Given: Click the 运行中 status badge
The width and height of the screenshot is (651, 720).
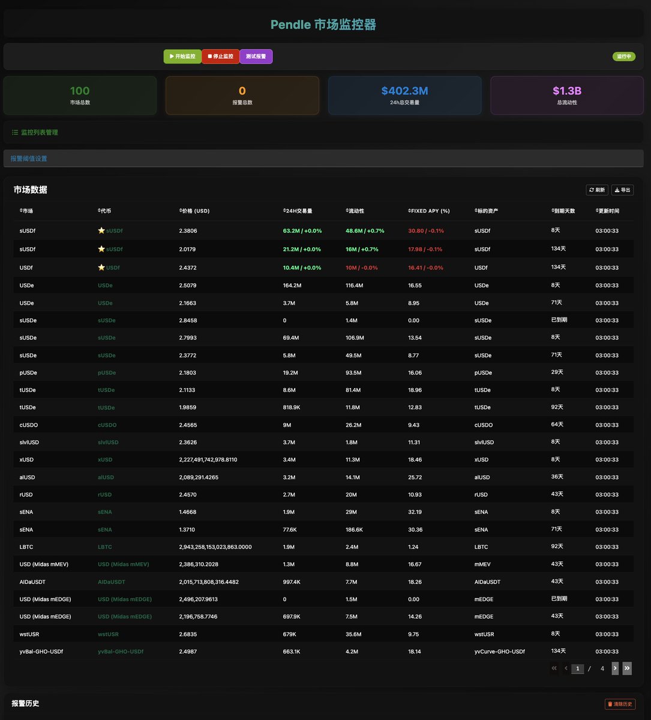Looking at the screenshot, I should pyautogui.click(x=624, y=56).
